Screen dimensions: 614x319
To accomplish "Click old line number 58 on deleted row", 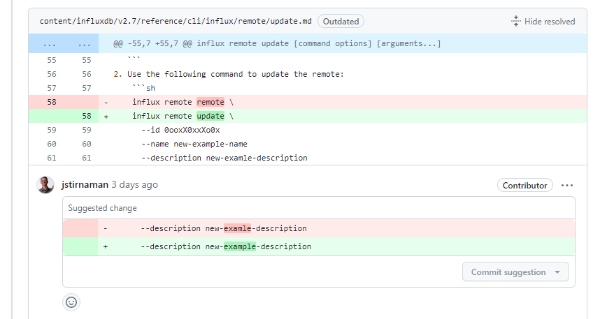I will pos(52,102).
